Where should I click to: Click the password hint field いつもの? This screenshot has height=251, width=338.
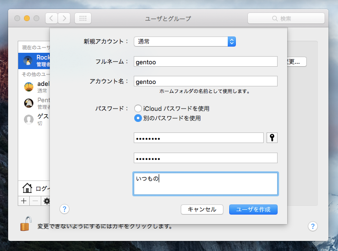[x=205, y=184]
